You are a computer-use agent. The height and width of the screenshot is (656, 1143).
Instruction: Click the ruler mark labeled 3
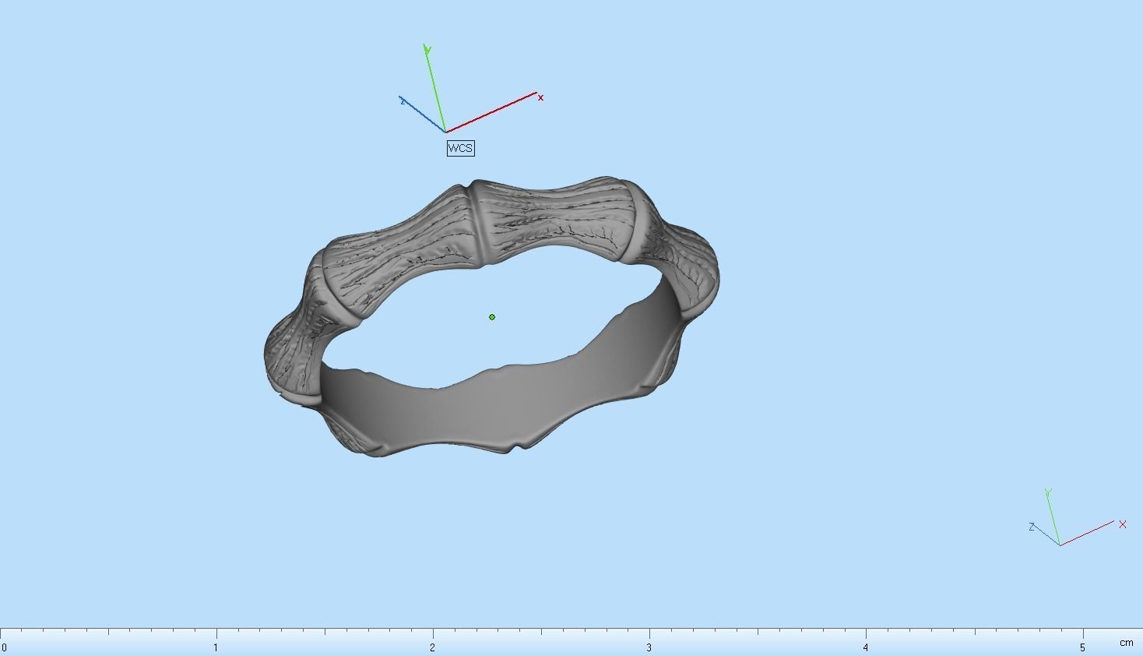(x=649, y=647)
